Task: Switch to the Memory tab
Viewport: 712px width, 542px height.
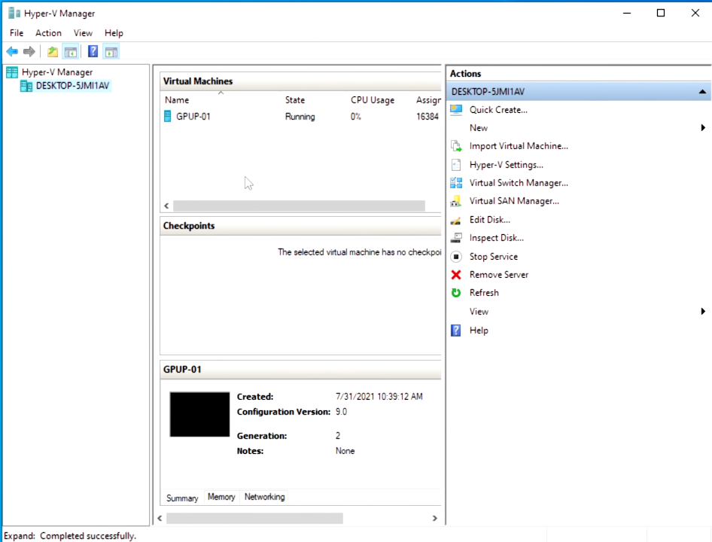Action: click(221, 497)
